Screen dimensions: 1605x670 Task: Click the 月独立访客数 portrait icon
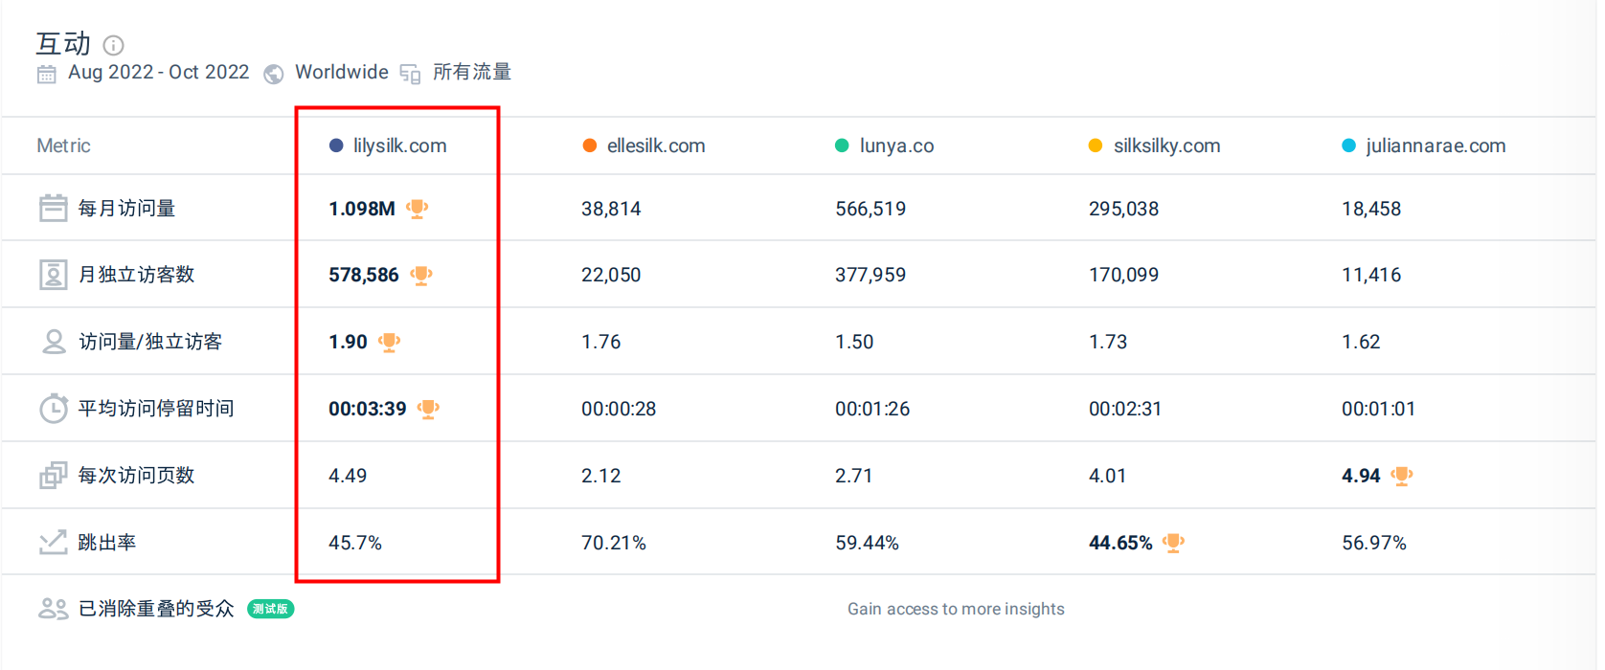tap(53, 275)
